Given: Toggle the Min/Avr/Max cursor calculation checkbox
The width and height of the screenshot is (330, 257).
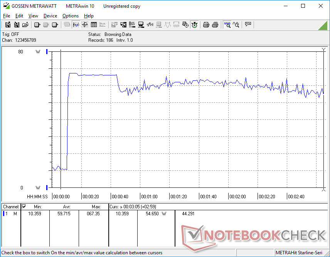Looking at the screenshot, I should pos(24,206).
